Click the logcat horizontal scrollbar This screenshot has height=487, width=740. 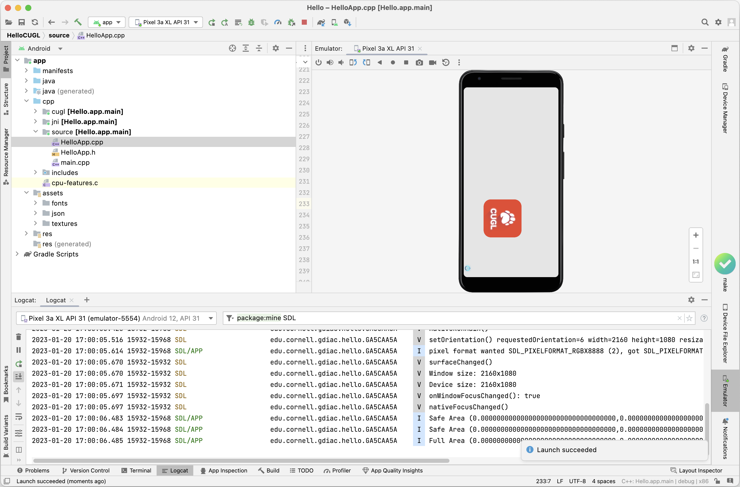coord(241,460)
